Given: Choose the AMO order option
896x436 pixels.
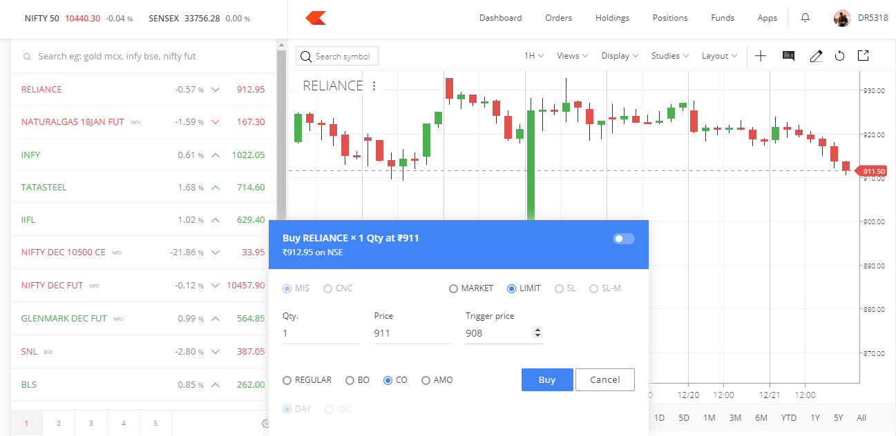Looking at the screenshot, I should 426,380.
